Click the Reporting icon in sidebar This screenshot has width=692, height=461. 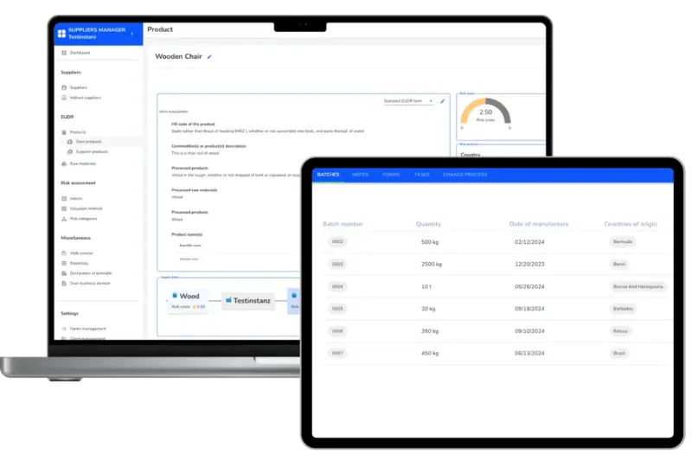pyautogui.click(x=64, y=263)
